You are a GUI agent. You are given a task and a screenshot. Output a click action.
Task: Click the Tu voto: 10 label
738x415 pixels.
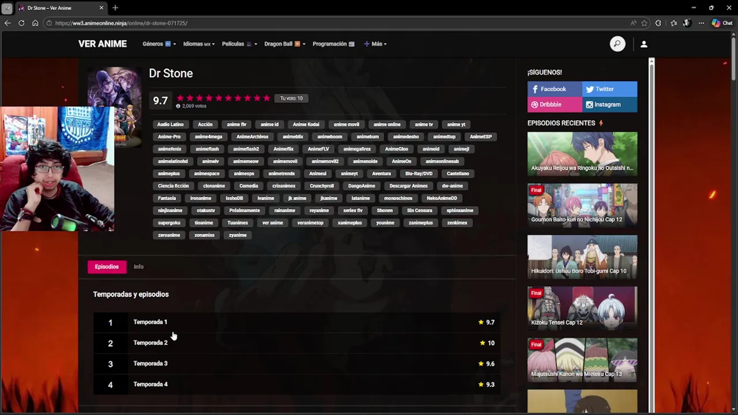(291, 98)
